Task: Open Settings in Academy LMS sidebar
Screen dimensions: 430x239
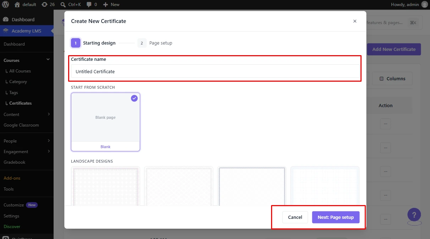Action: 11,216
